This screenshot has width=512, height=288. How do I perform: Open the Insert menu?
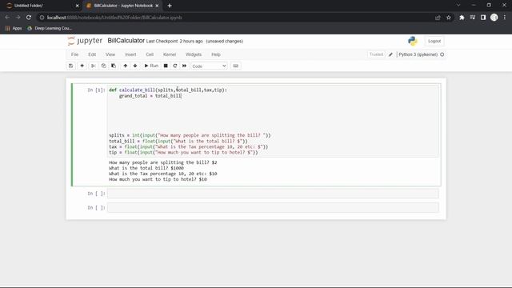130,54
